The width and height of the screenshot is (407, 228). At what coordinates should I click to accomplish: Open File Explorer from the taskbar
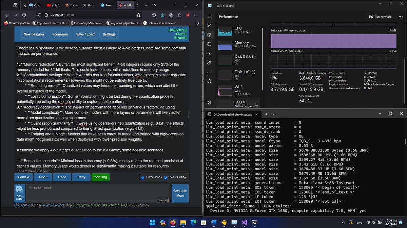[x=183, y=222]
